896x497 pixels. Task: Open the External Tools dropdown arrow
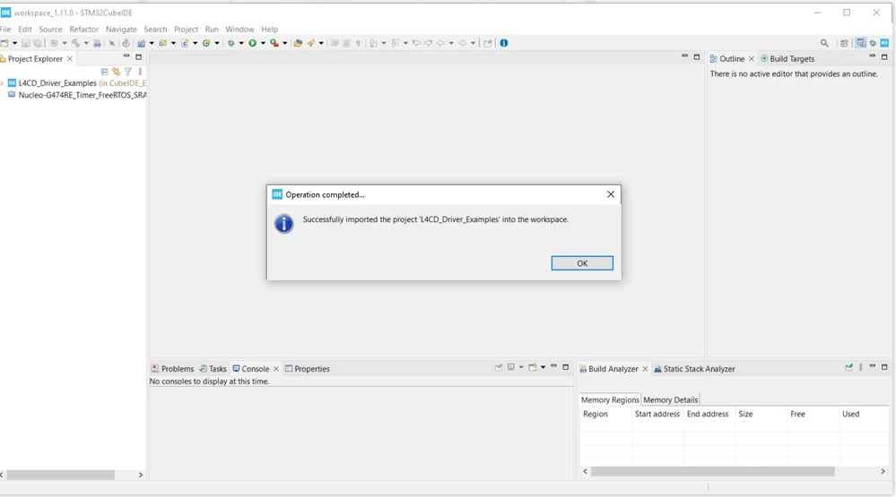(x=284, y=43)
